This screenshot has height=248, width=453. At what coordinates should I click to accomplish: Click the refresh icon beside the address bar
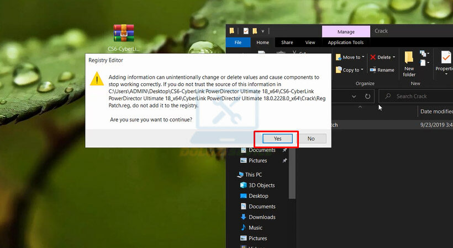coord(368,96)
